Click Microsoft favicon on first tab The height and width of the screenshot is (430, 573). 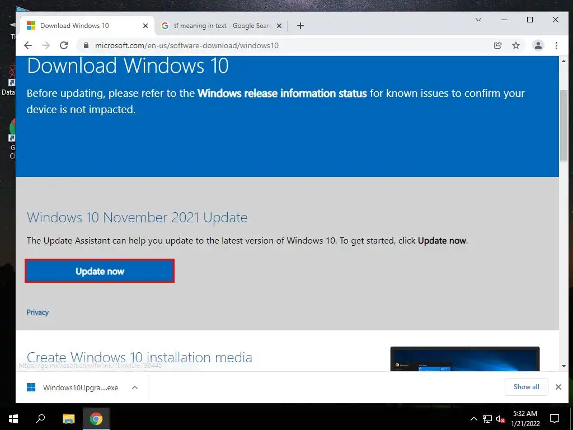(31, 26)
